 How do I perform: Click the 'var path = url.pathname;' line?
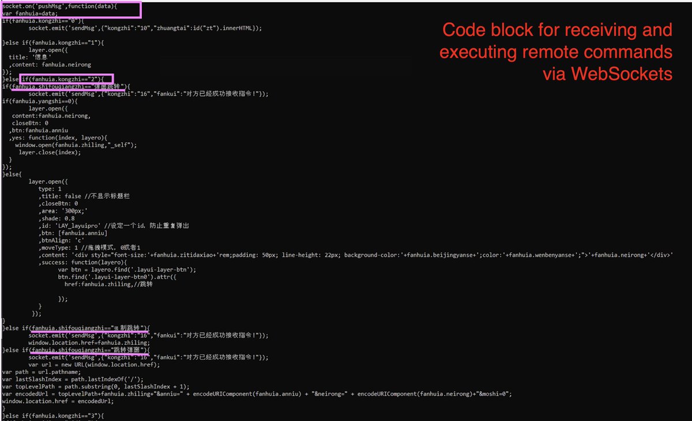[42, 372]
